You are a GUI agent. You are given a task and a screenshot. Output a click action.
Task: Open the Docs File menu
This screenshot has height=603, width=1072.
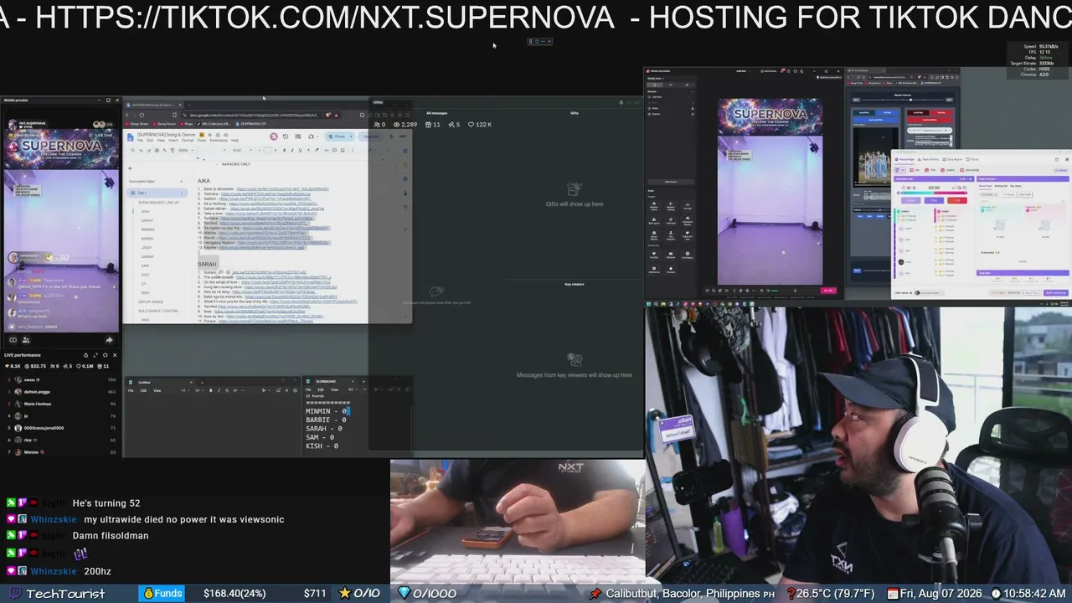140,141
